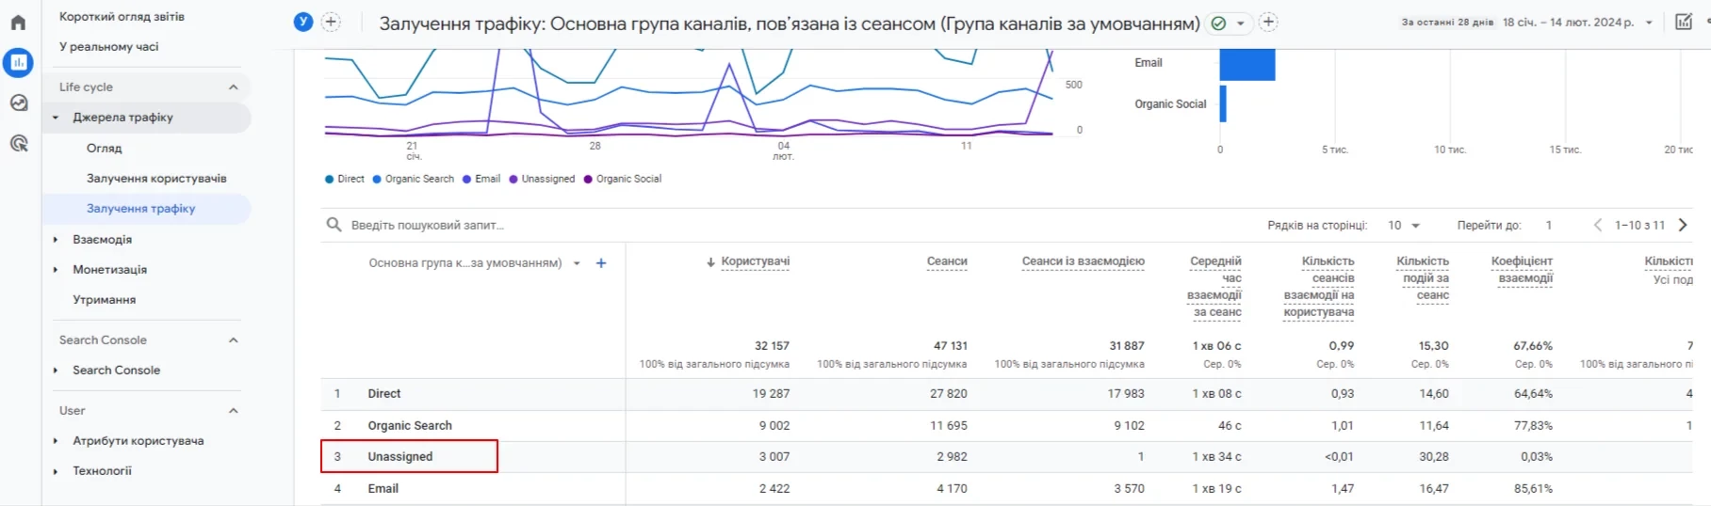The height and width of the screenshot is (506, 1711).
Task: Collapse 'Джерела трафіку' tree arrow
Action: 56,118
